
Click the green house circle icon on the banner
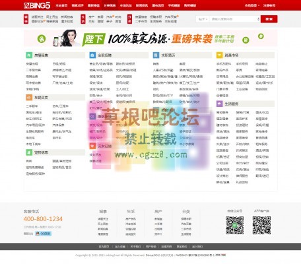coord(42,39)
